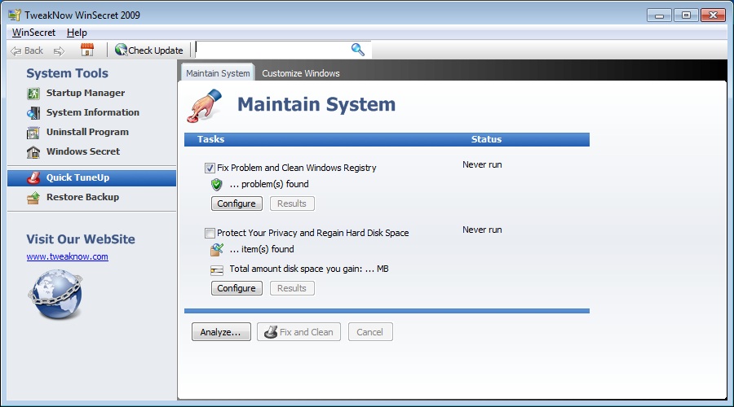This screenshot has height=407, width=734.
Task: Uncheck Fix Problem and Clean Windows Registry
Action: coord(210,168)
